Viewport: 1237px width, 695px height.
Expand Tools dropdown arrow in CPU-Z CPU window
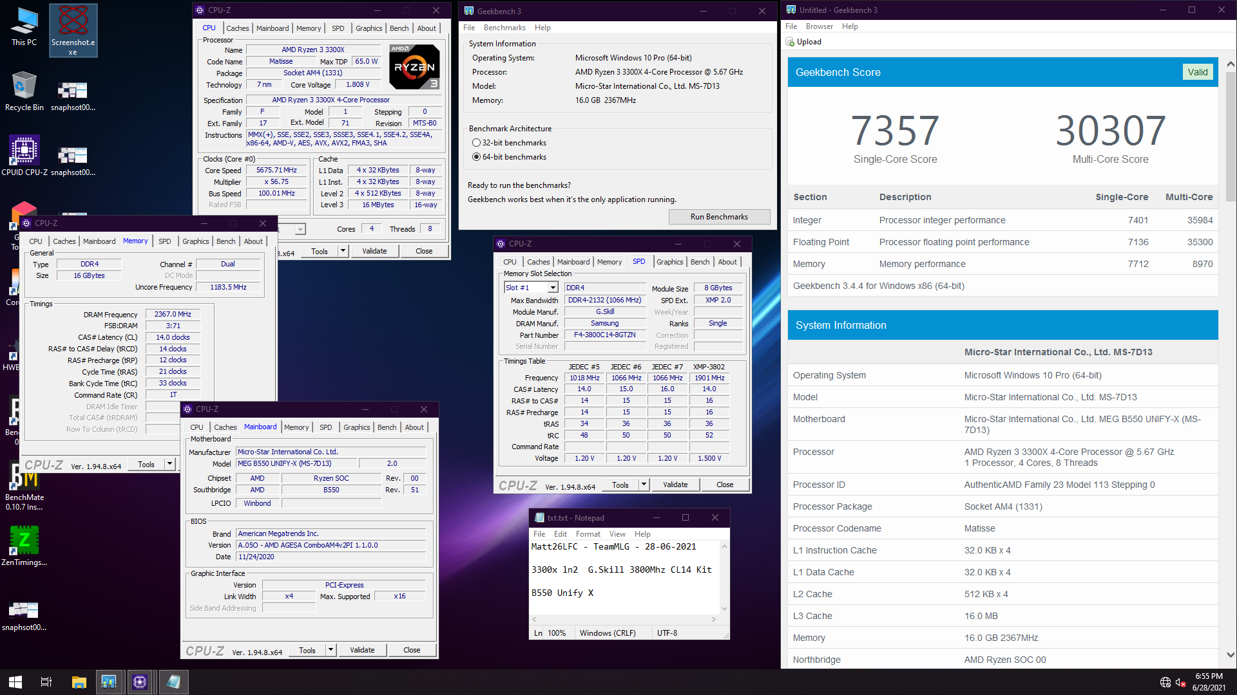pyautogui.click(x=343, y=251)
